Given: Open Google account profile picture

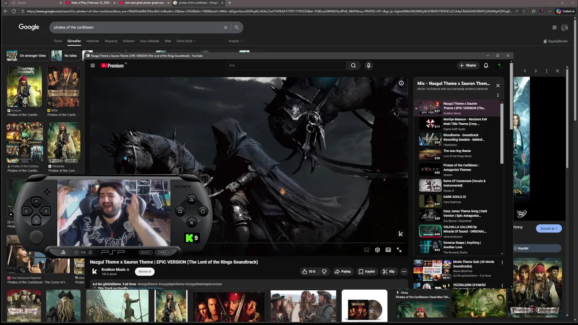Looking at the screenshot, I should (564, 28).
